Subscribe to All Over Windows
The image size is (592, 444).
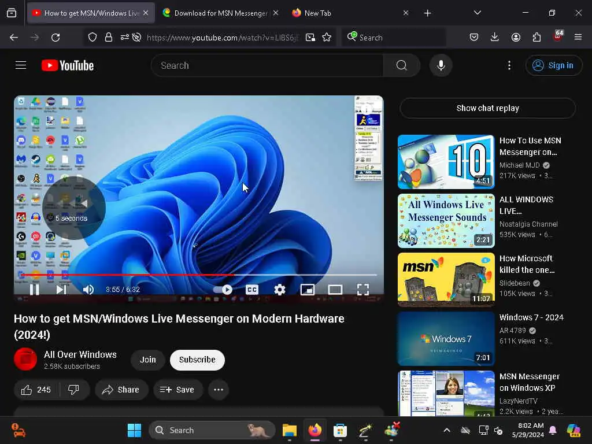(198, 360)
